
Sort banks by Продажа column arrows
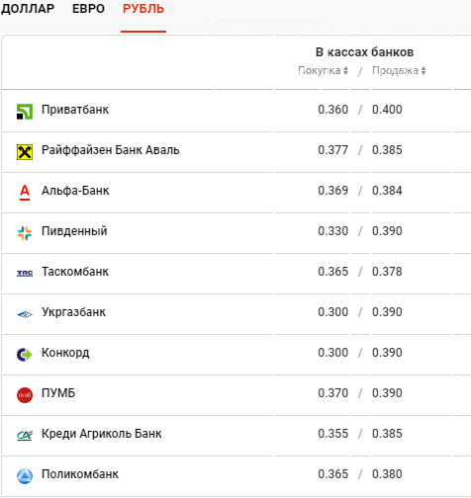click(x=424, y=70)
